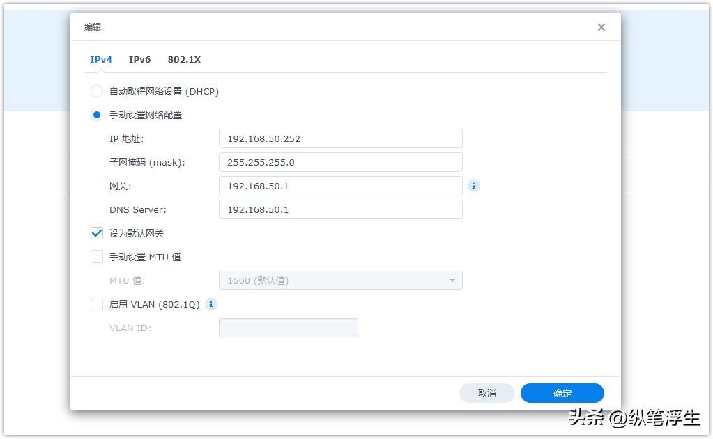This screenshot has height=439, width=713.
Task: Click the VLAN ID input field
Action: 288,327
